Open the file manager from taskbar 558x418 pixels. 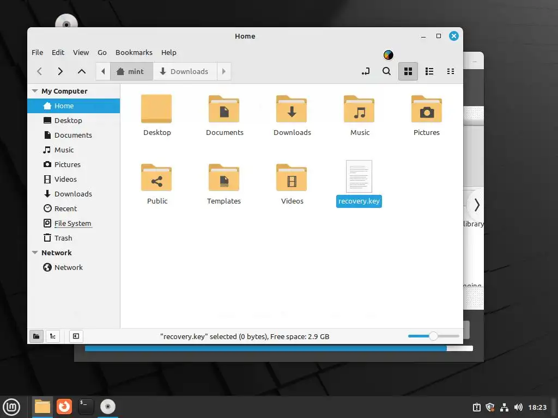[x=43, y=407]
